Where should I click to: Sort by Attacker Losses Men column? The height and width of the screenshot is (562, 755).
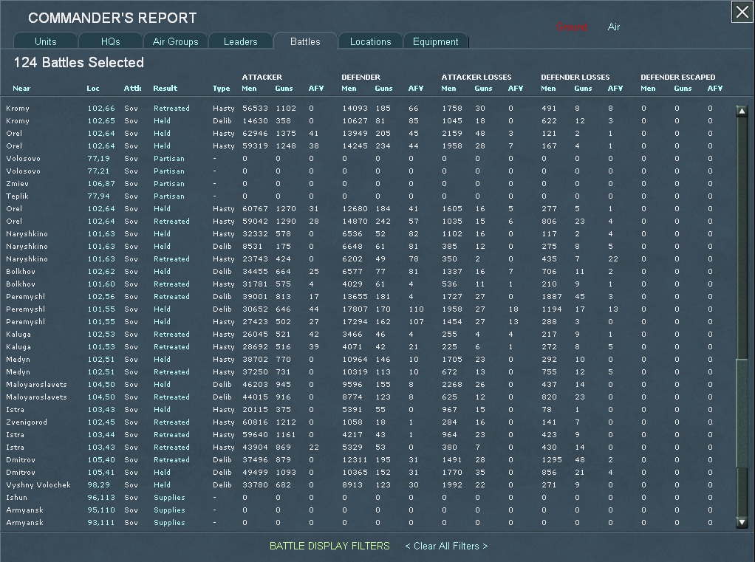(448, 88)
